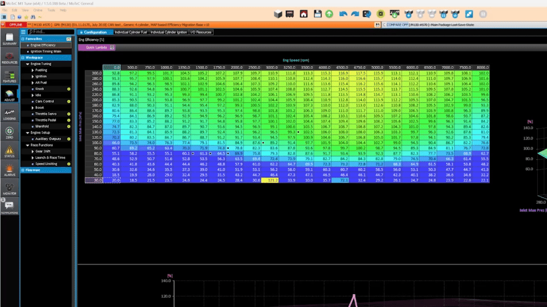Click the red house Home icon
The height and width of the screenshot is (307, 547).
click(304, 14)
